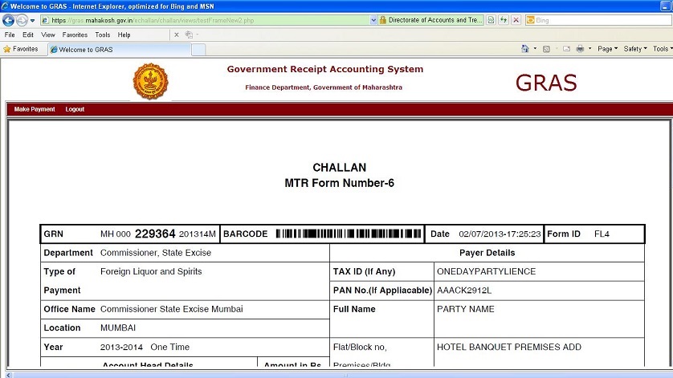This screenshot has height=378, width=673.
Task: Click the RSS feeds icon
Action: 546,49
